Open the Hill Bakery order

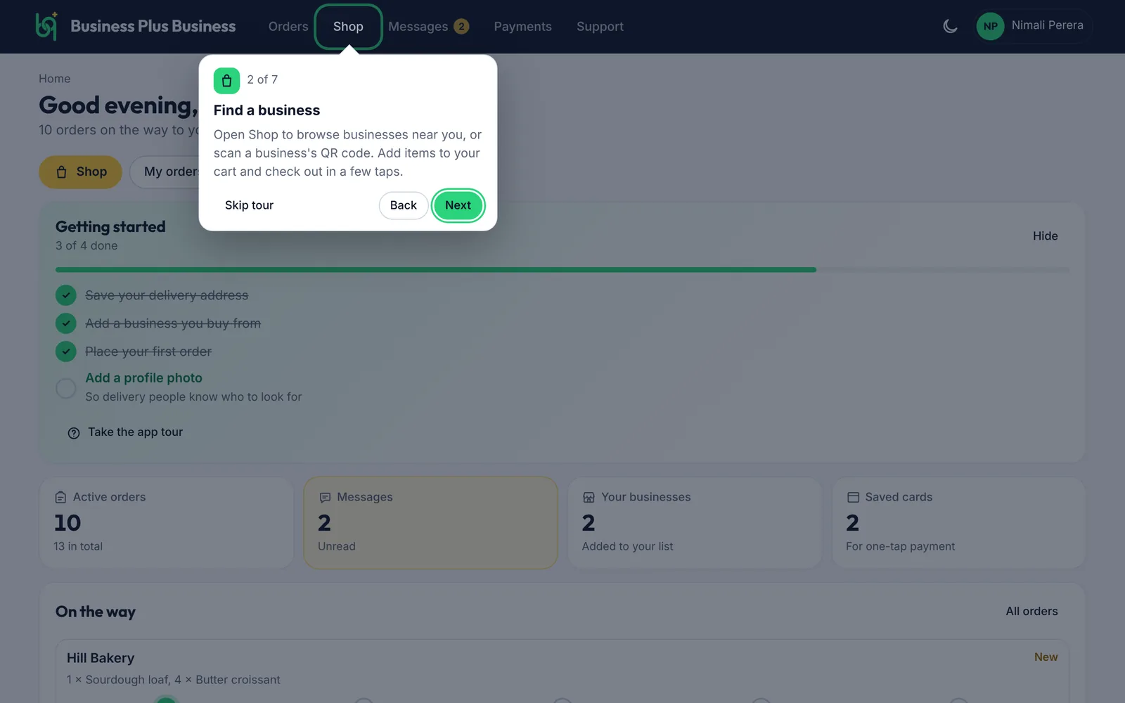pos(562,671)
